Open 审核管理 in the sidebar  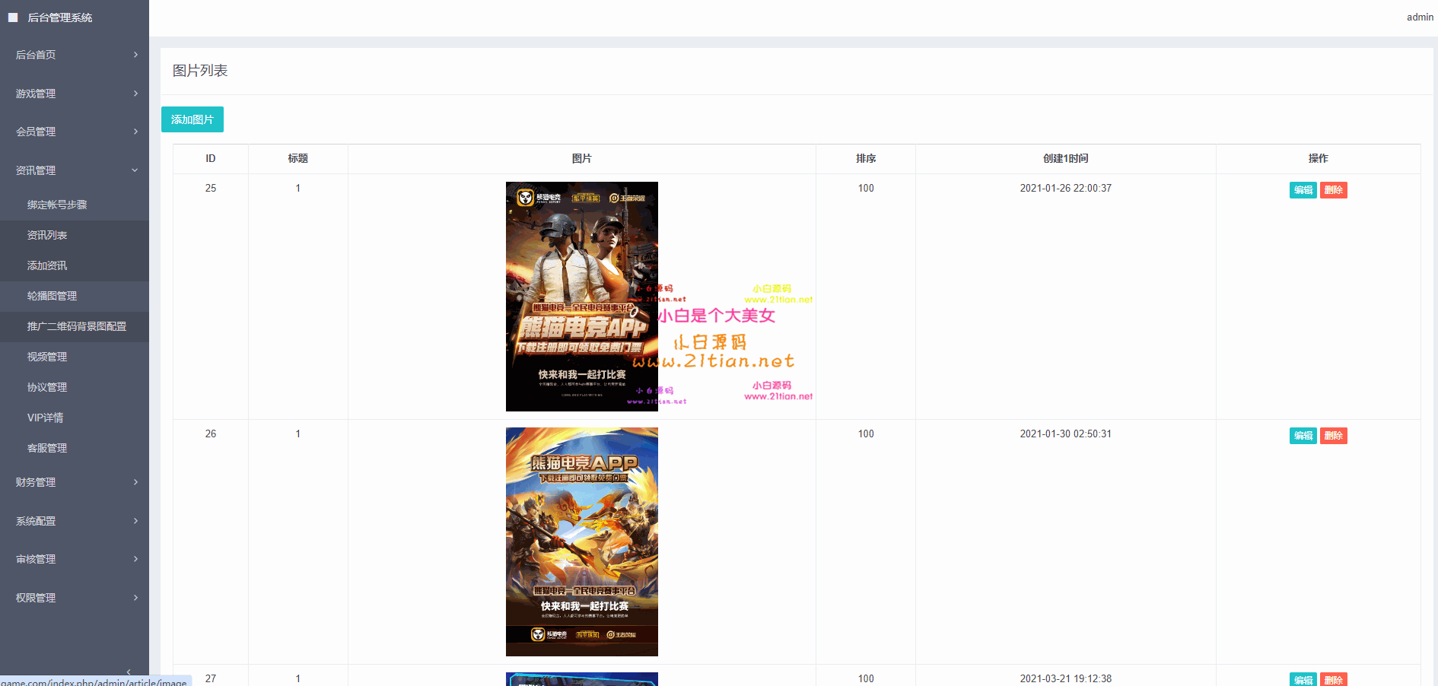(x=75, y=559)
